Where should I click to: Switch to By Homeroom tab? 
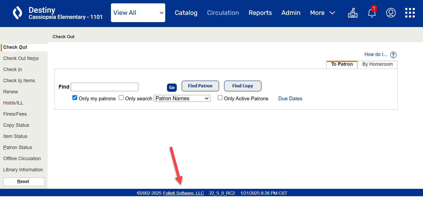coord(377,64)
